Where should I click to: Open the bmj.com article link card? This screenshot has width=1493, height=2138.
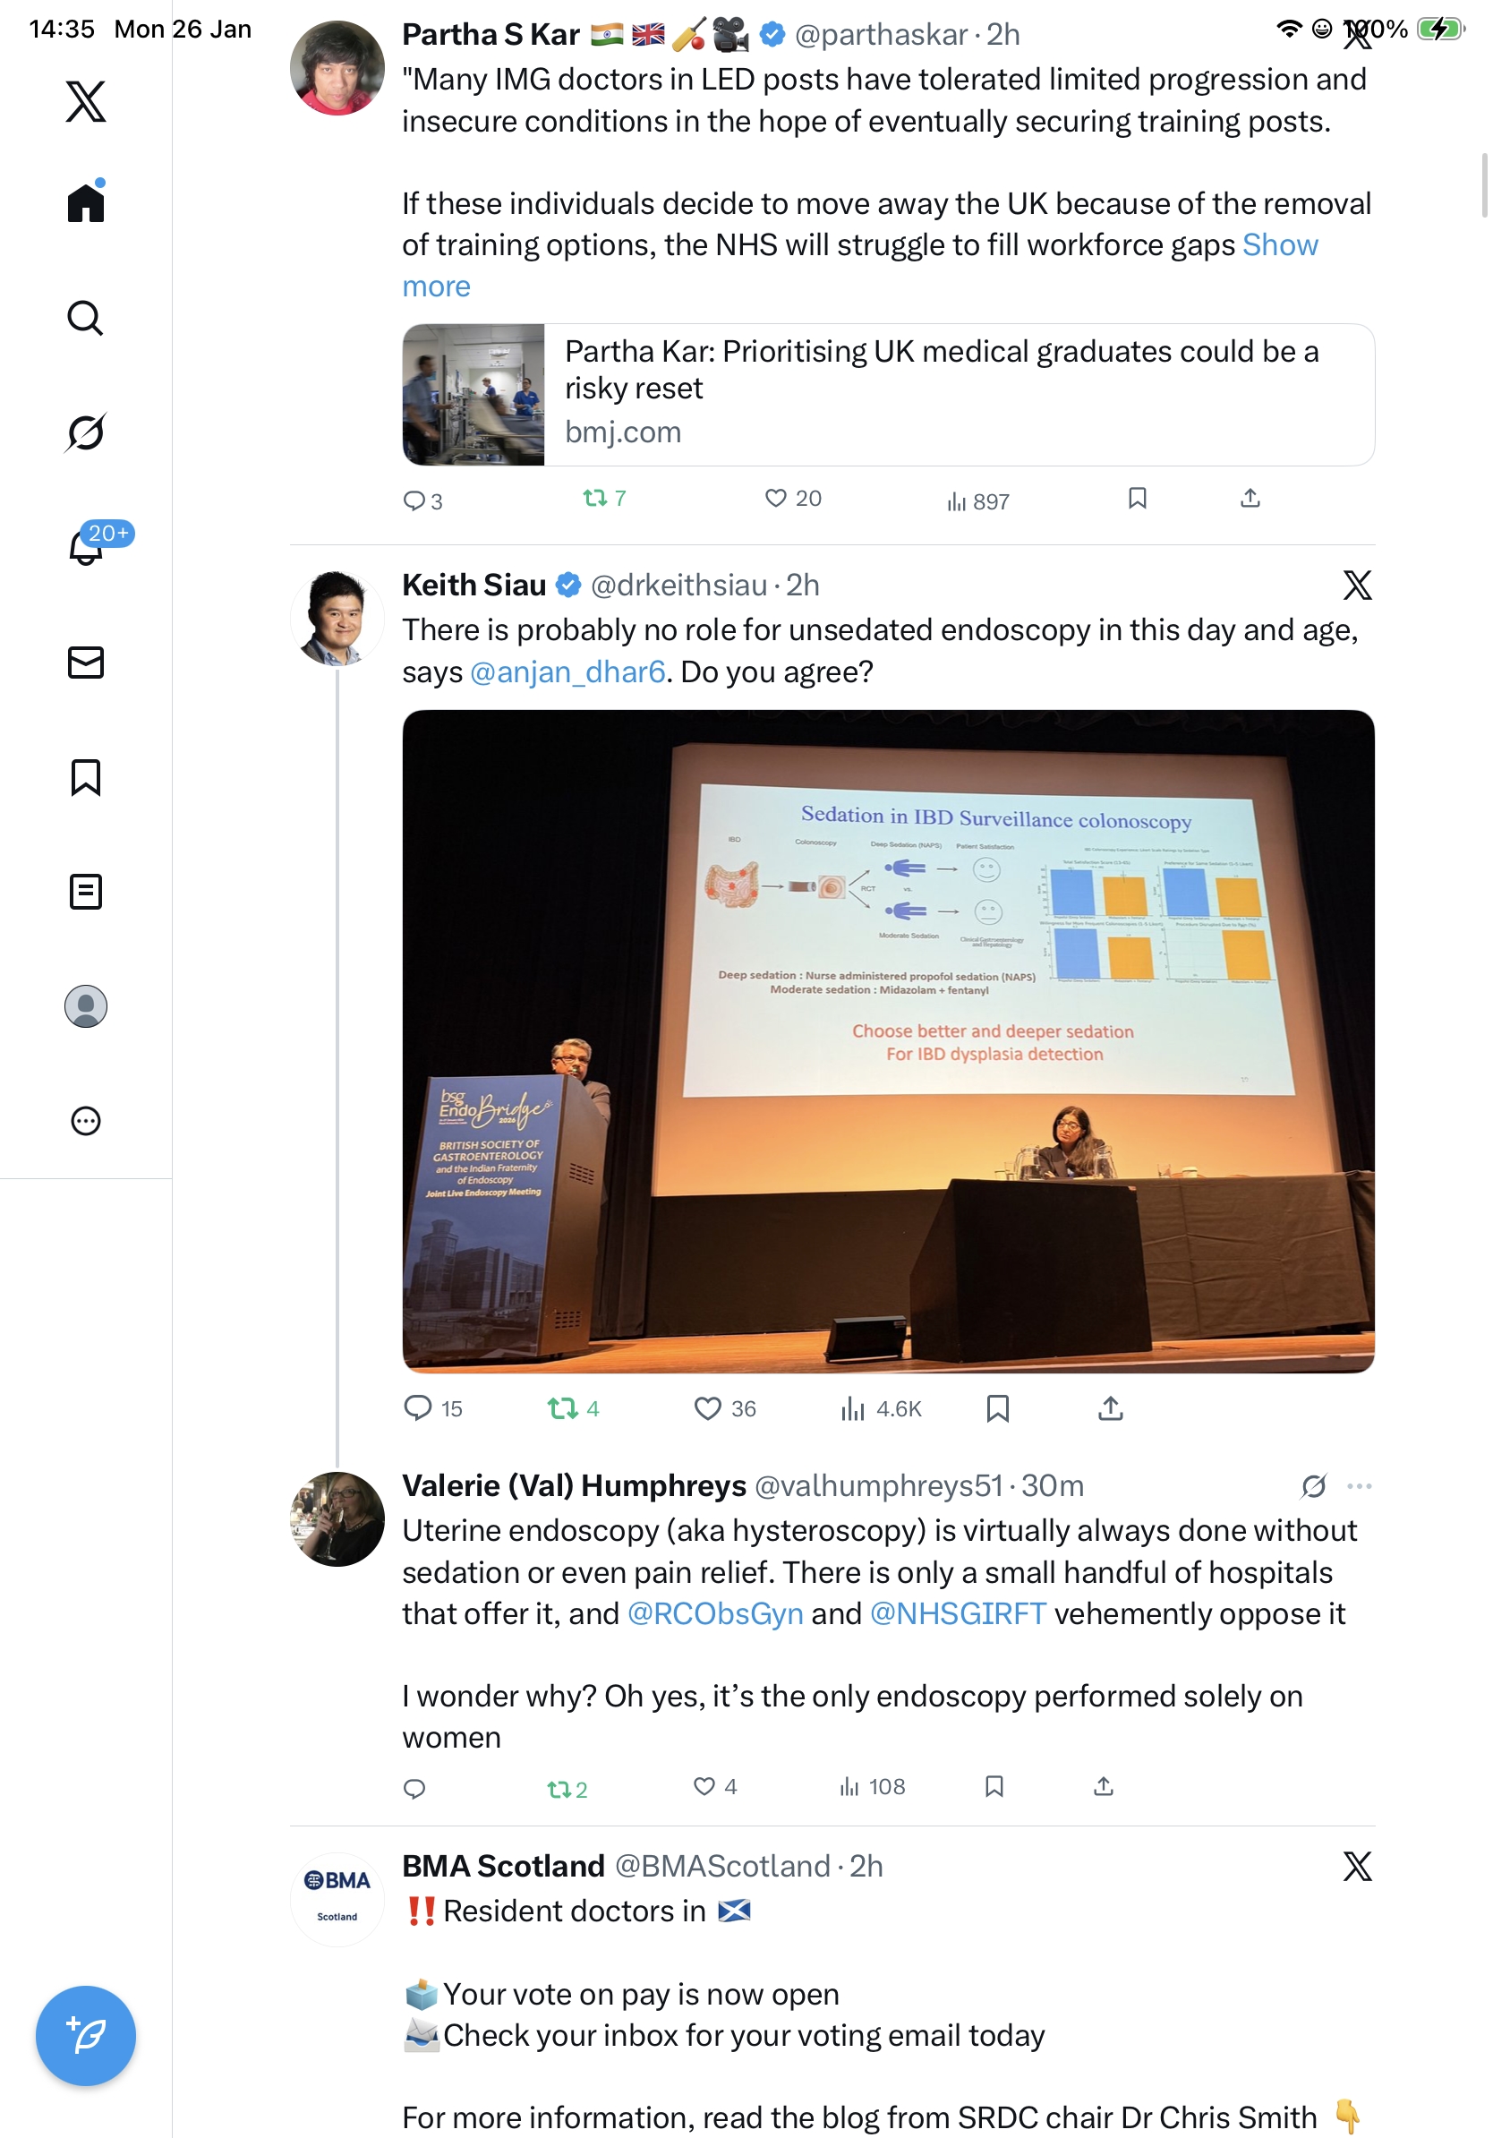[888, 395]
